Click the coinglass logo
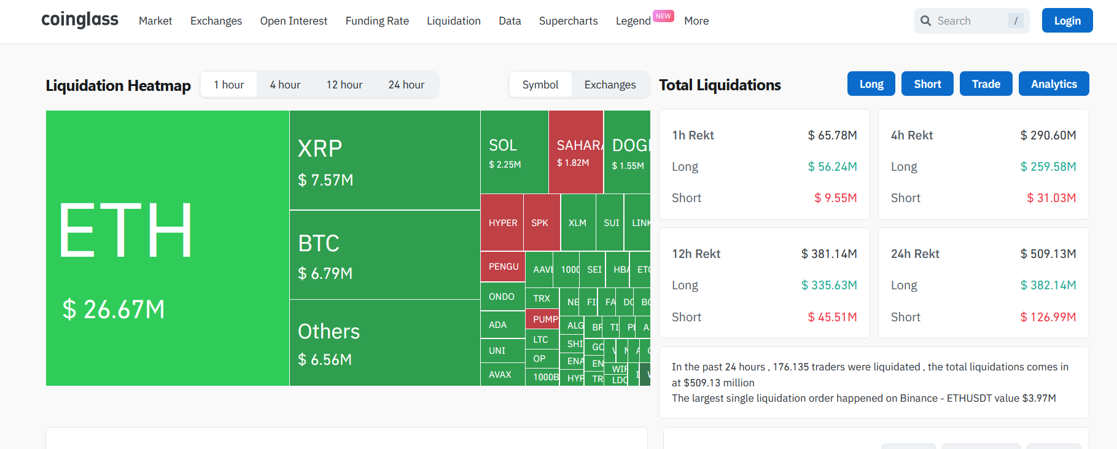This screenshot has width=1117, height=449. [80, 20]
